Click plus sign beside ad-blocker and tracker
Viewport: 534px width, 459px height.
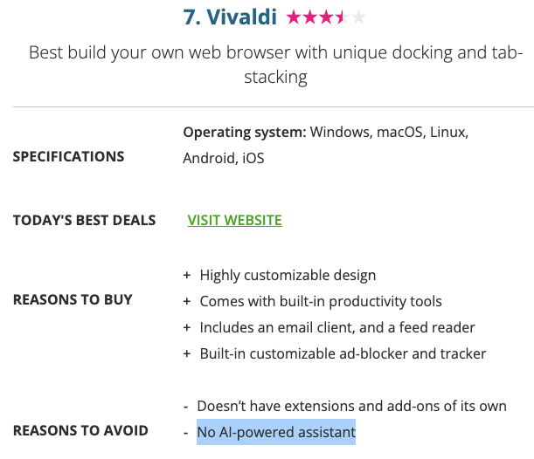186,354
